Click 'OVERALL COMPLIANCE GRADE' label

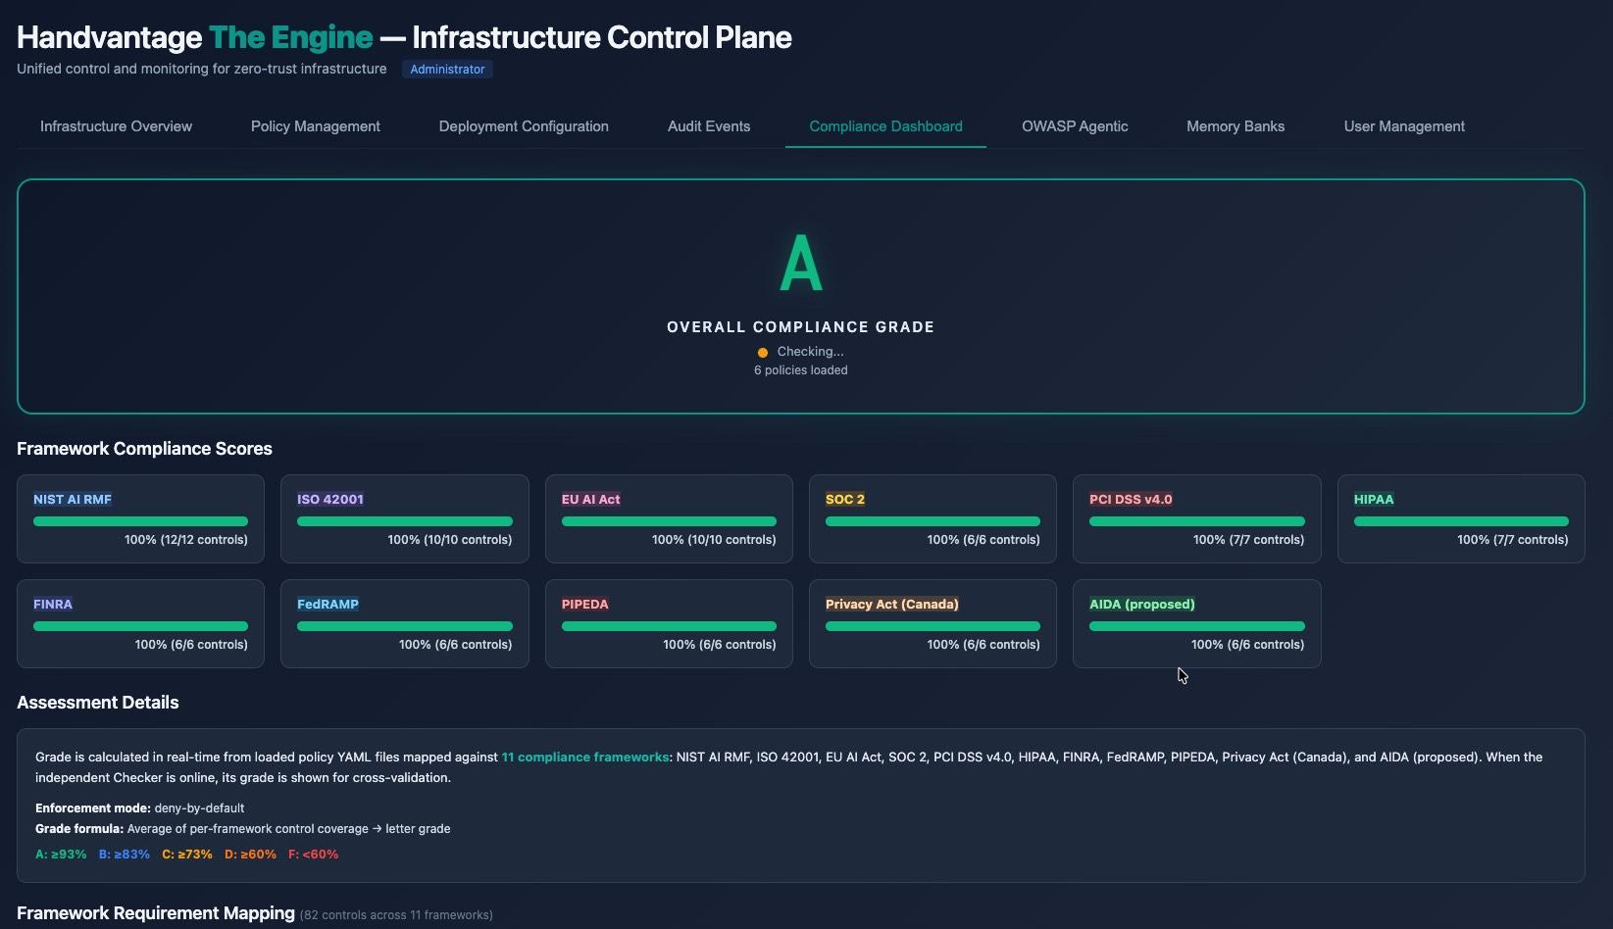tap(800, 327)
